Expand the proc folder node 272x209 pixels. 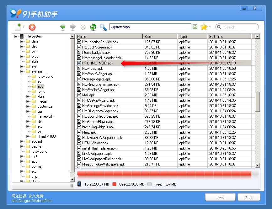[x=22, y=56]
